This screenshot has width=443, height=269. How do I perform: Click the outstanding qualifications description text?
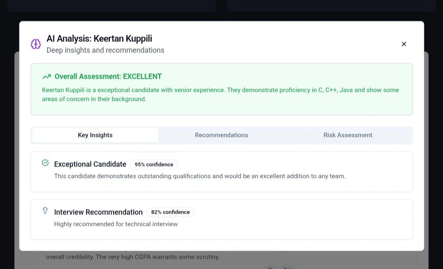click(x=200, y=176)
